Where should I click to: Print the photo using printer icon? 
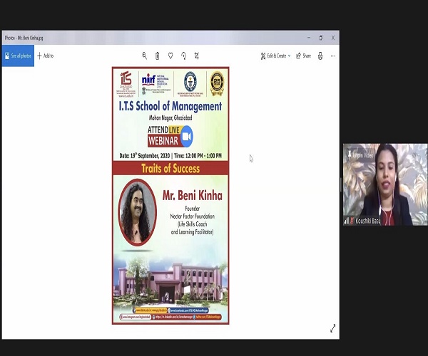click(320, 56)
